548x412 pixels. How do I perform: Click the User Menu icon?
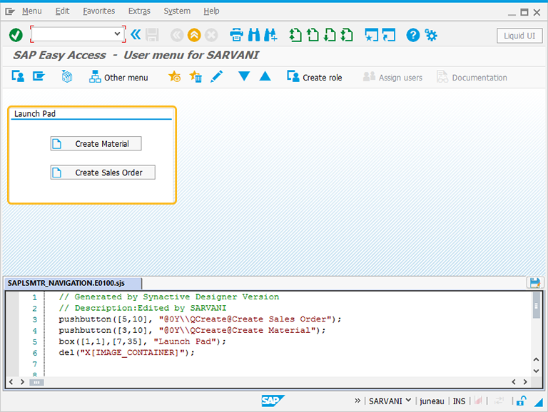point(18,76)
